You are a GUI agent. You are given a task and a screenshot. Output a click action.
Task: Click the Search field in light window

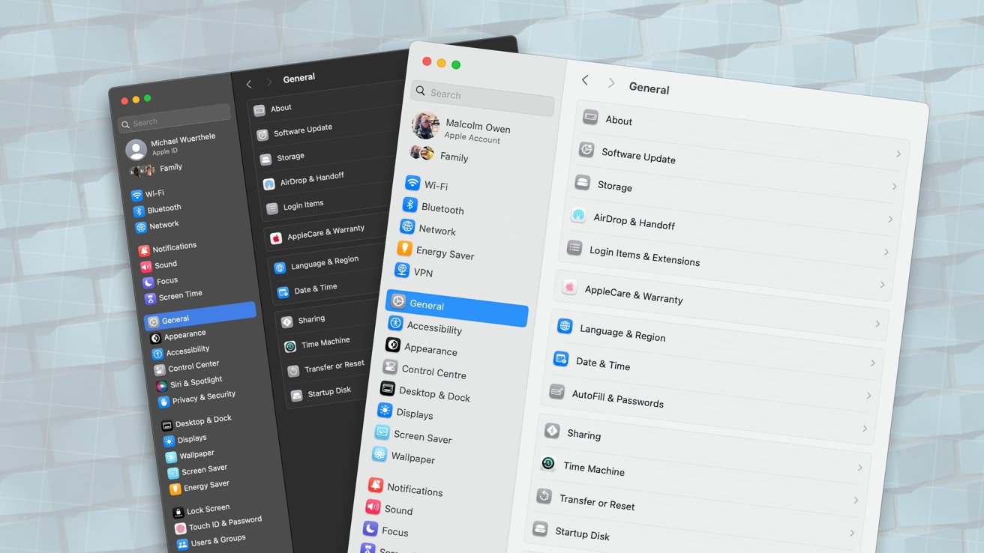click(482, 97)
